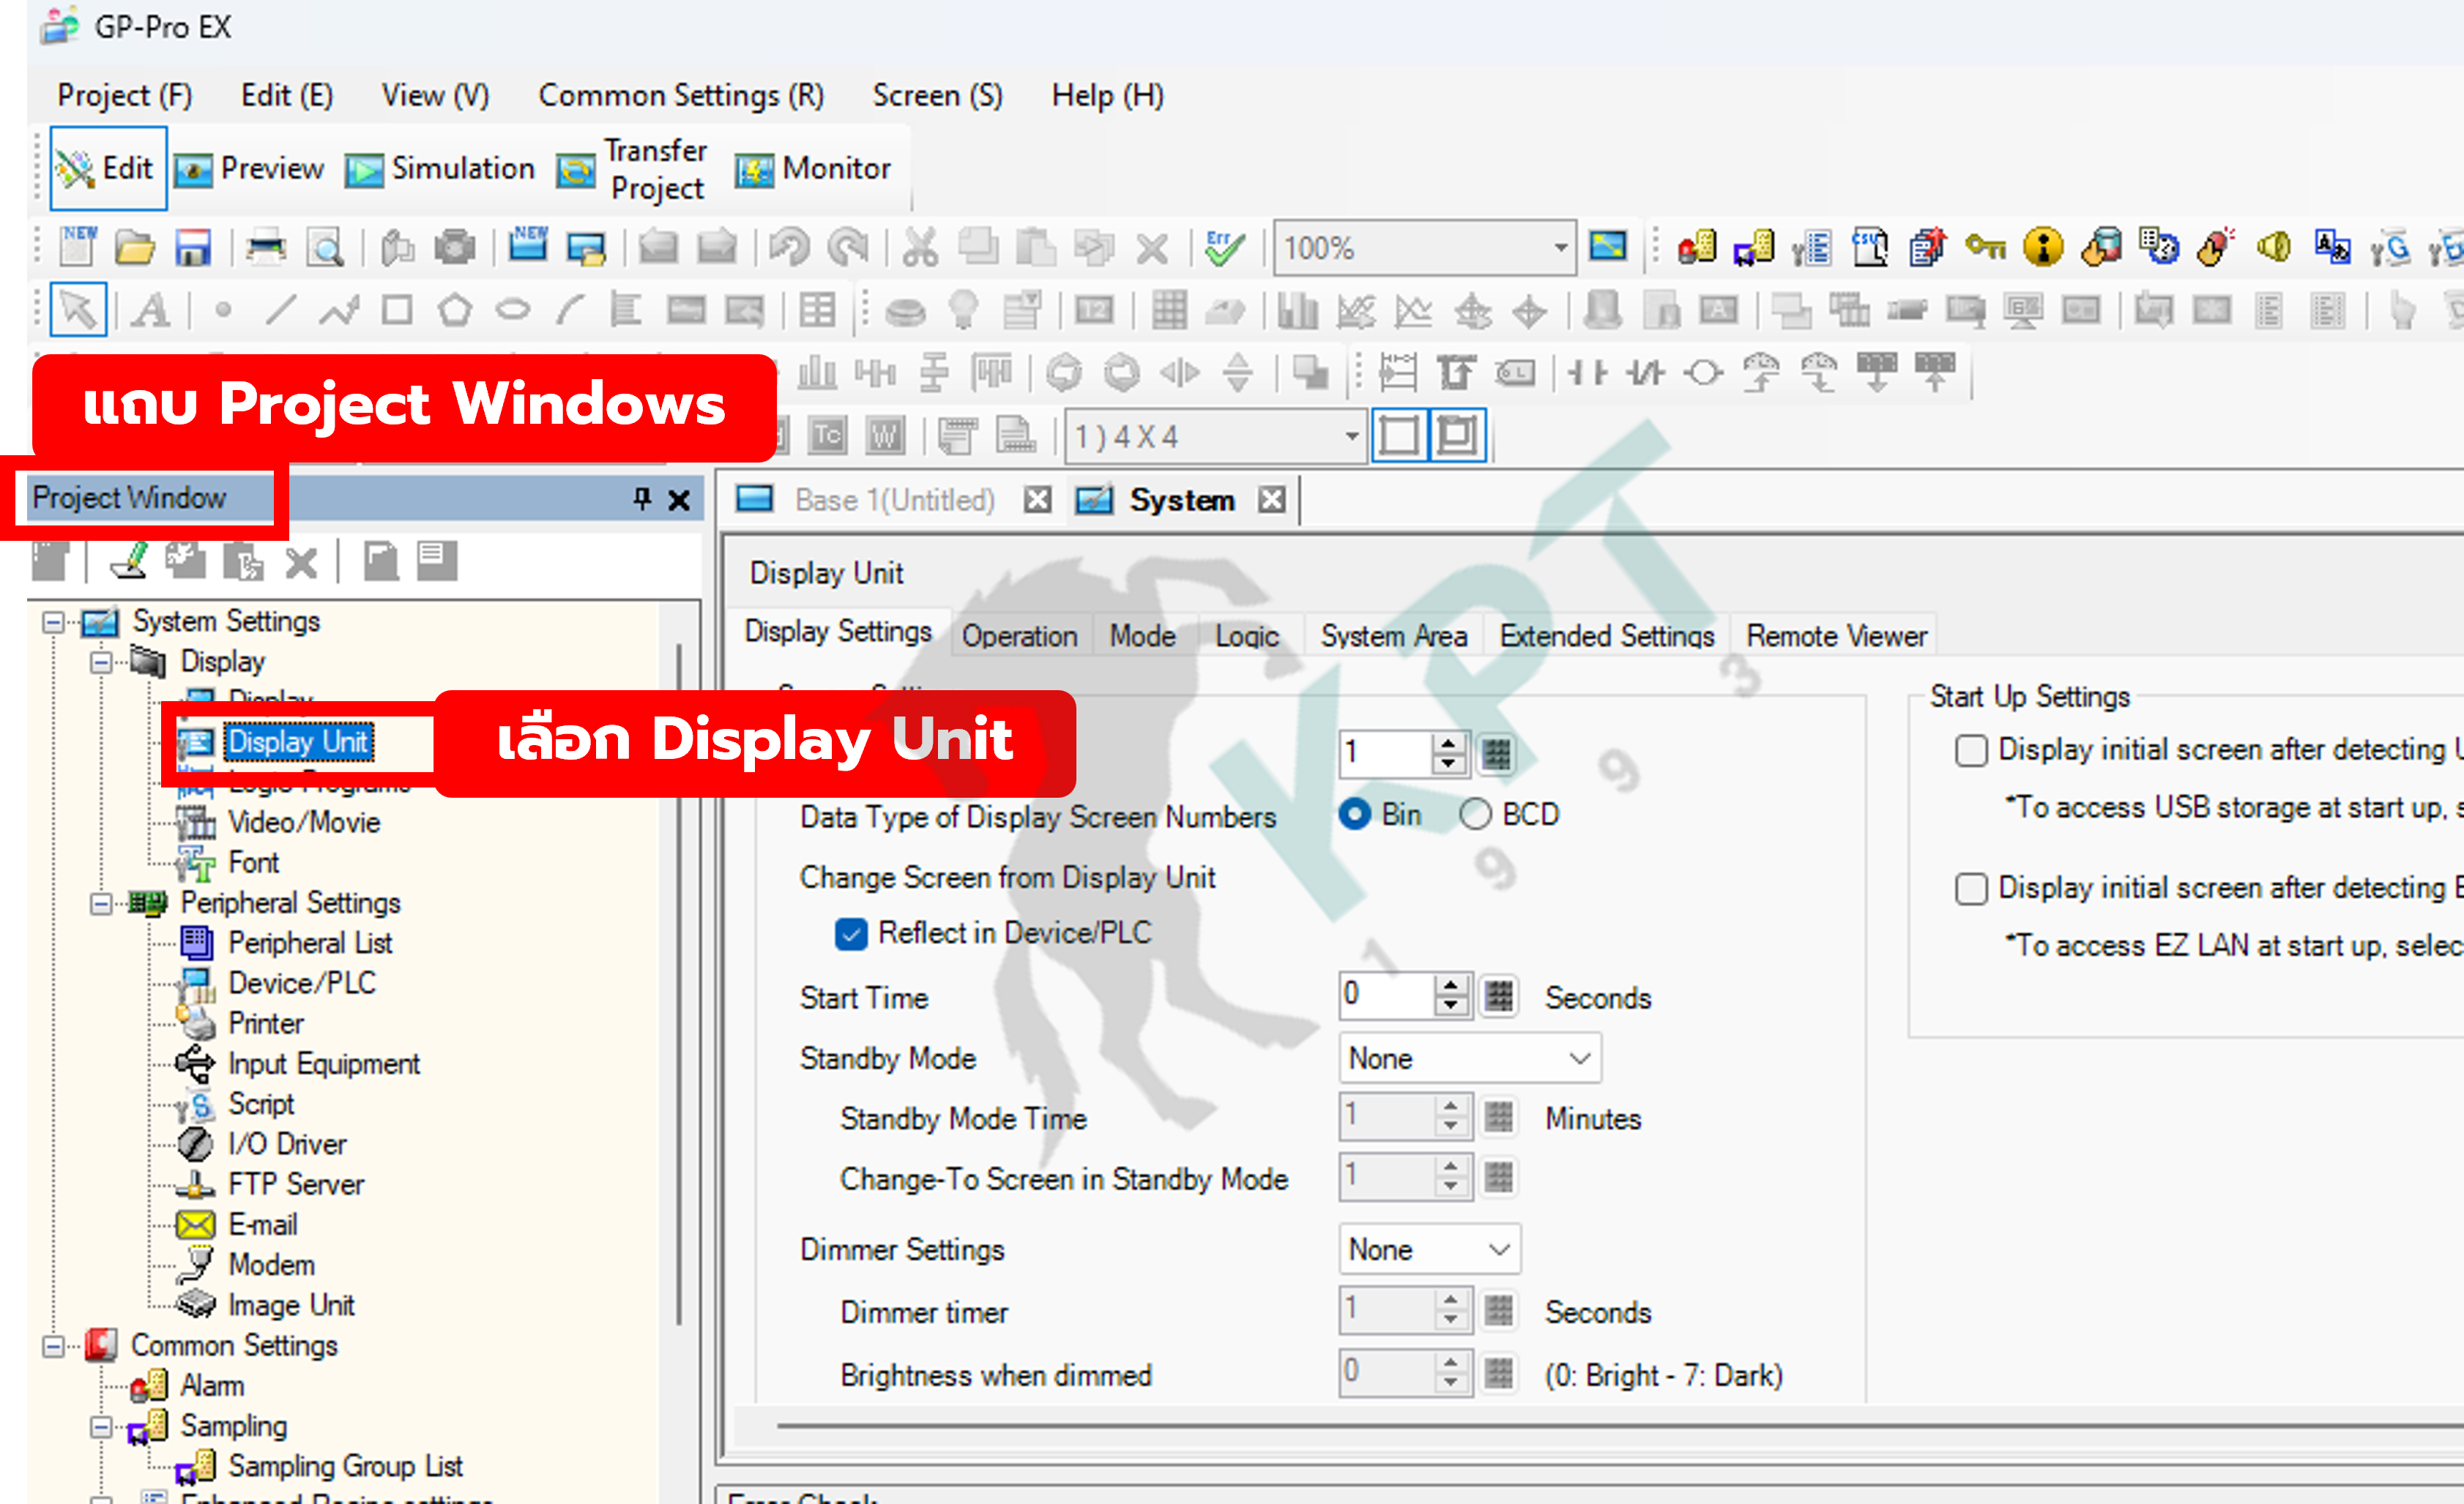Click the Lamp part icon
This screenshot has height=1504, width=2464.
pos(963,310)
